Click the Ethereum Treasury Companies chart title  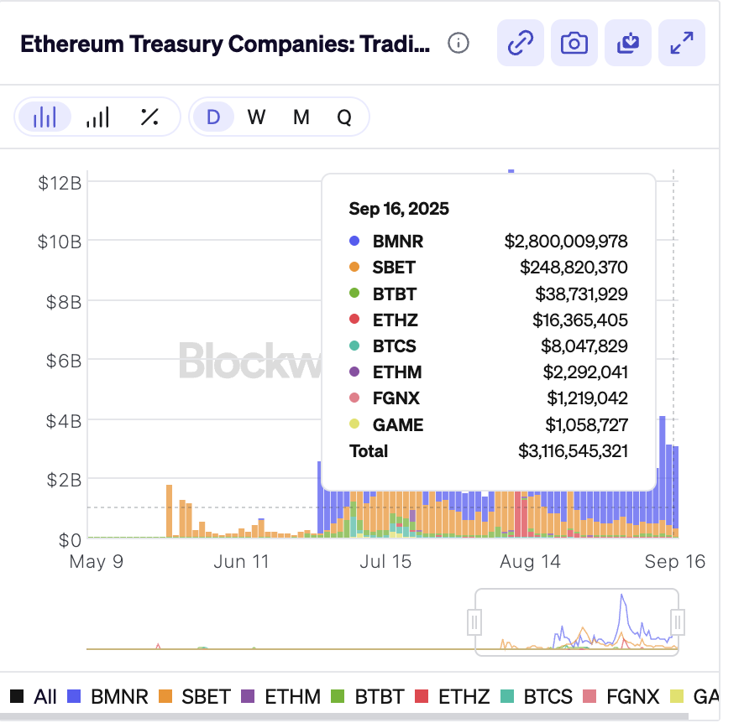[x=225, y=44]
